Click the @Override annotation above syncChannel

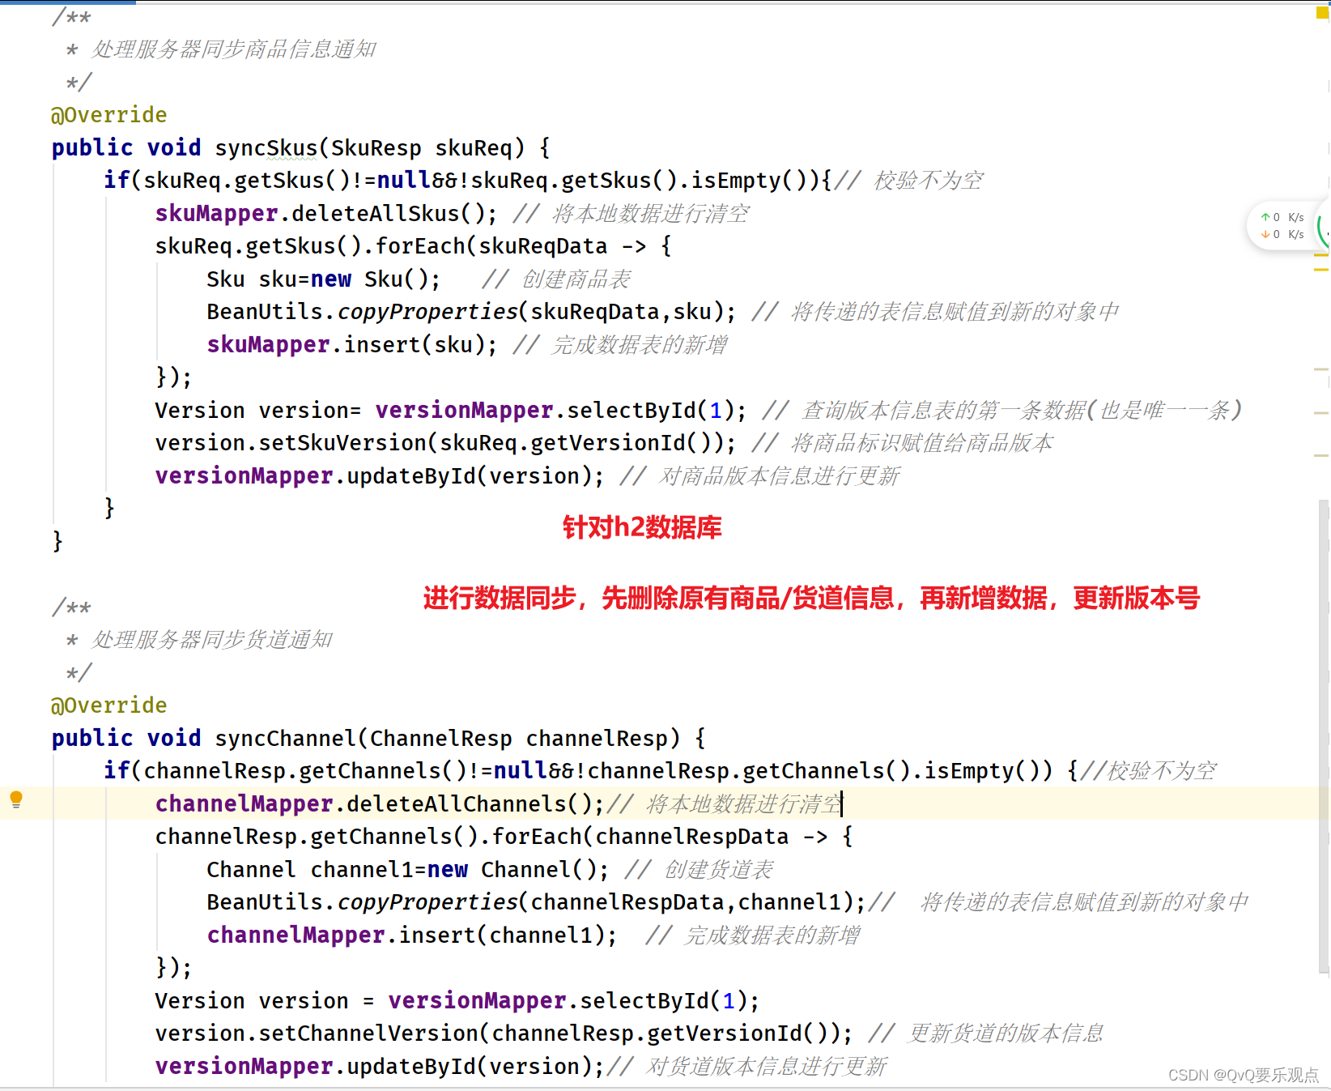[108, 705]
